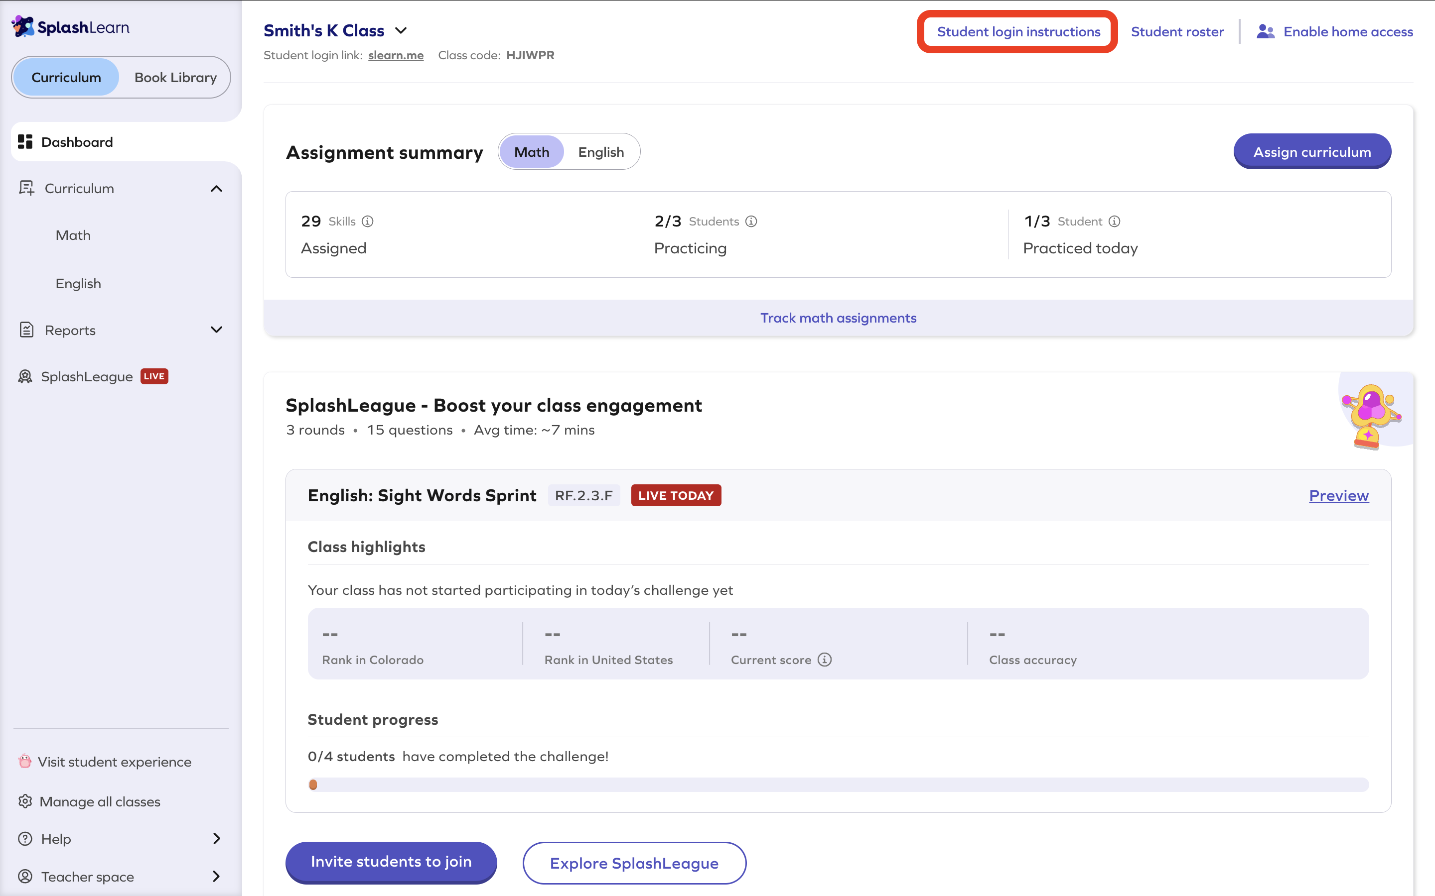Click Enable home access link
The height and width of the screenshot is (896, 1435).
(1348, 31)
